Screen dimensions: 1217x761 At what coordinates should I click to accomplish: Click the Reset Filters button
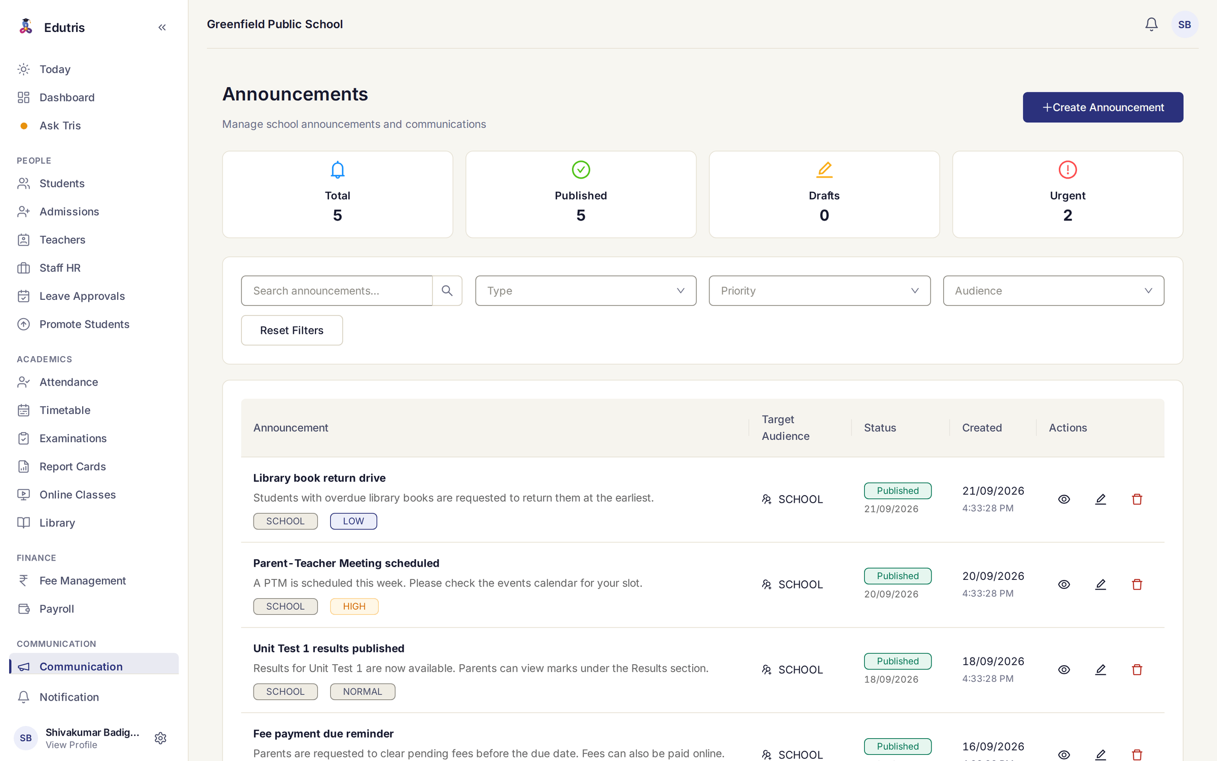[x=292, y=330]
